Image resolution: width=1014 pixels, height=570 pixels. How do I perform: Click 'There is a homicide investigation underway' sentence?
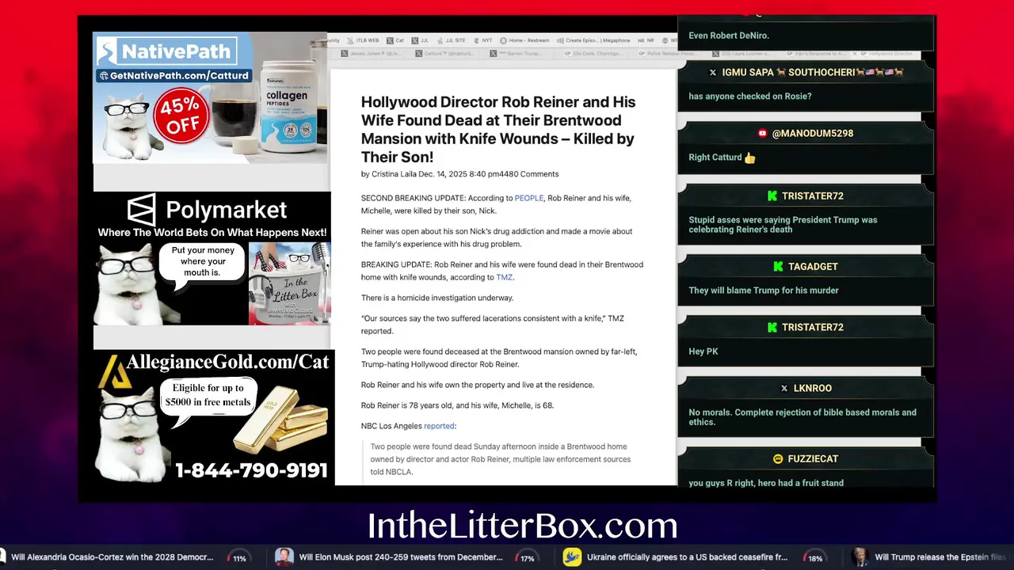(x=437, y=298)
